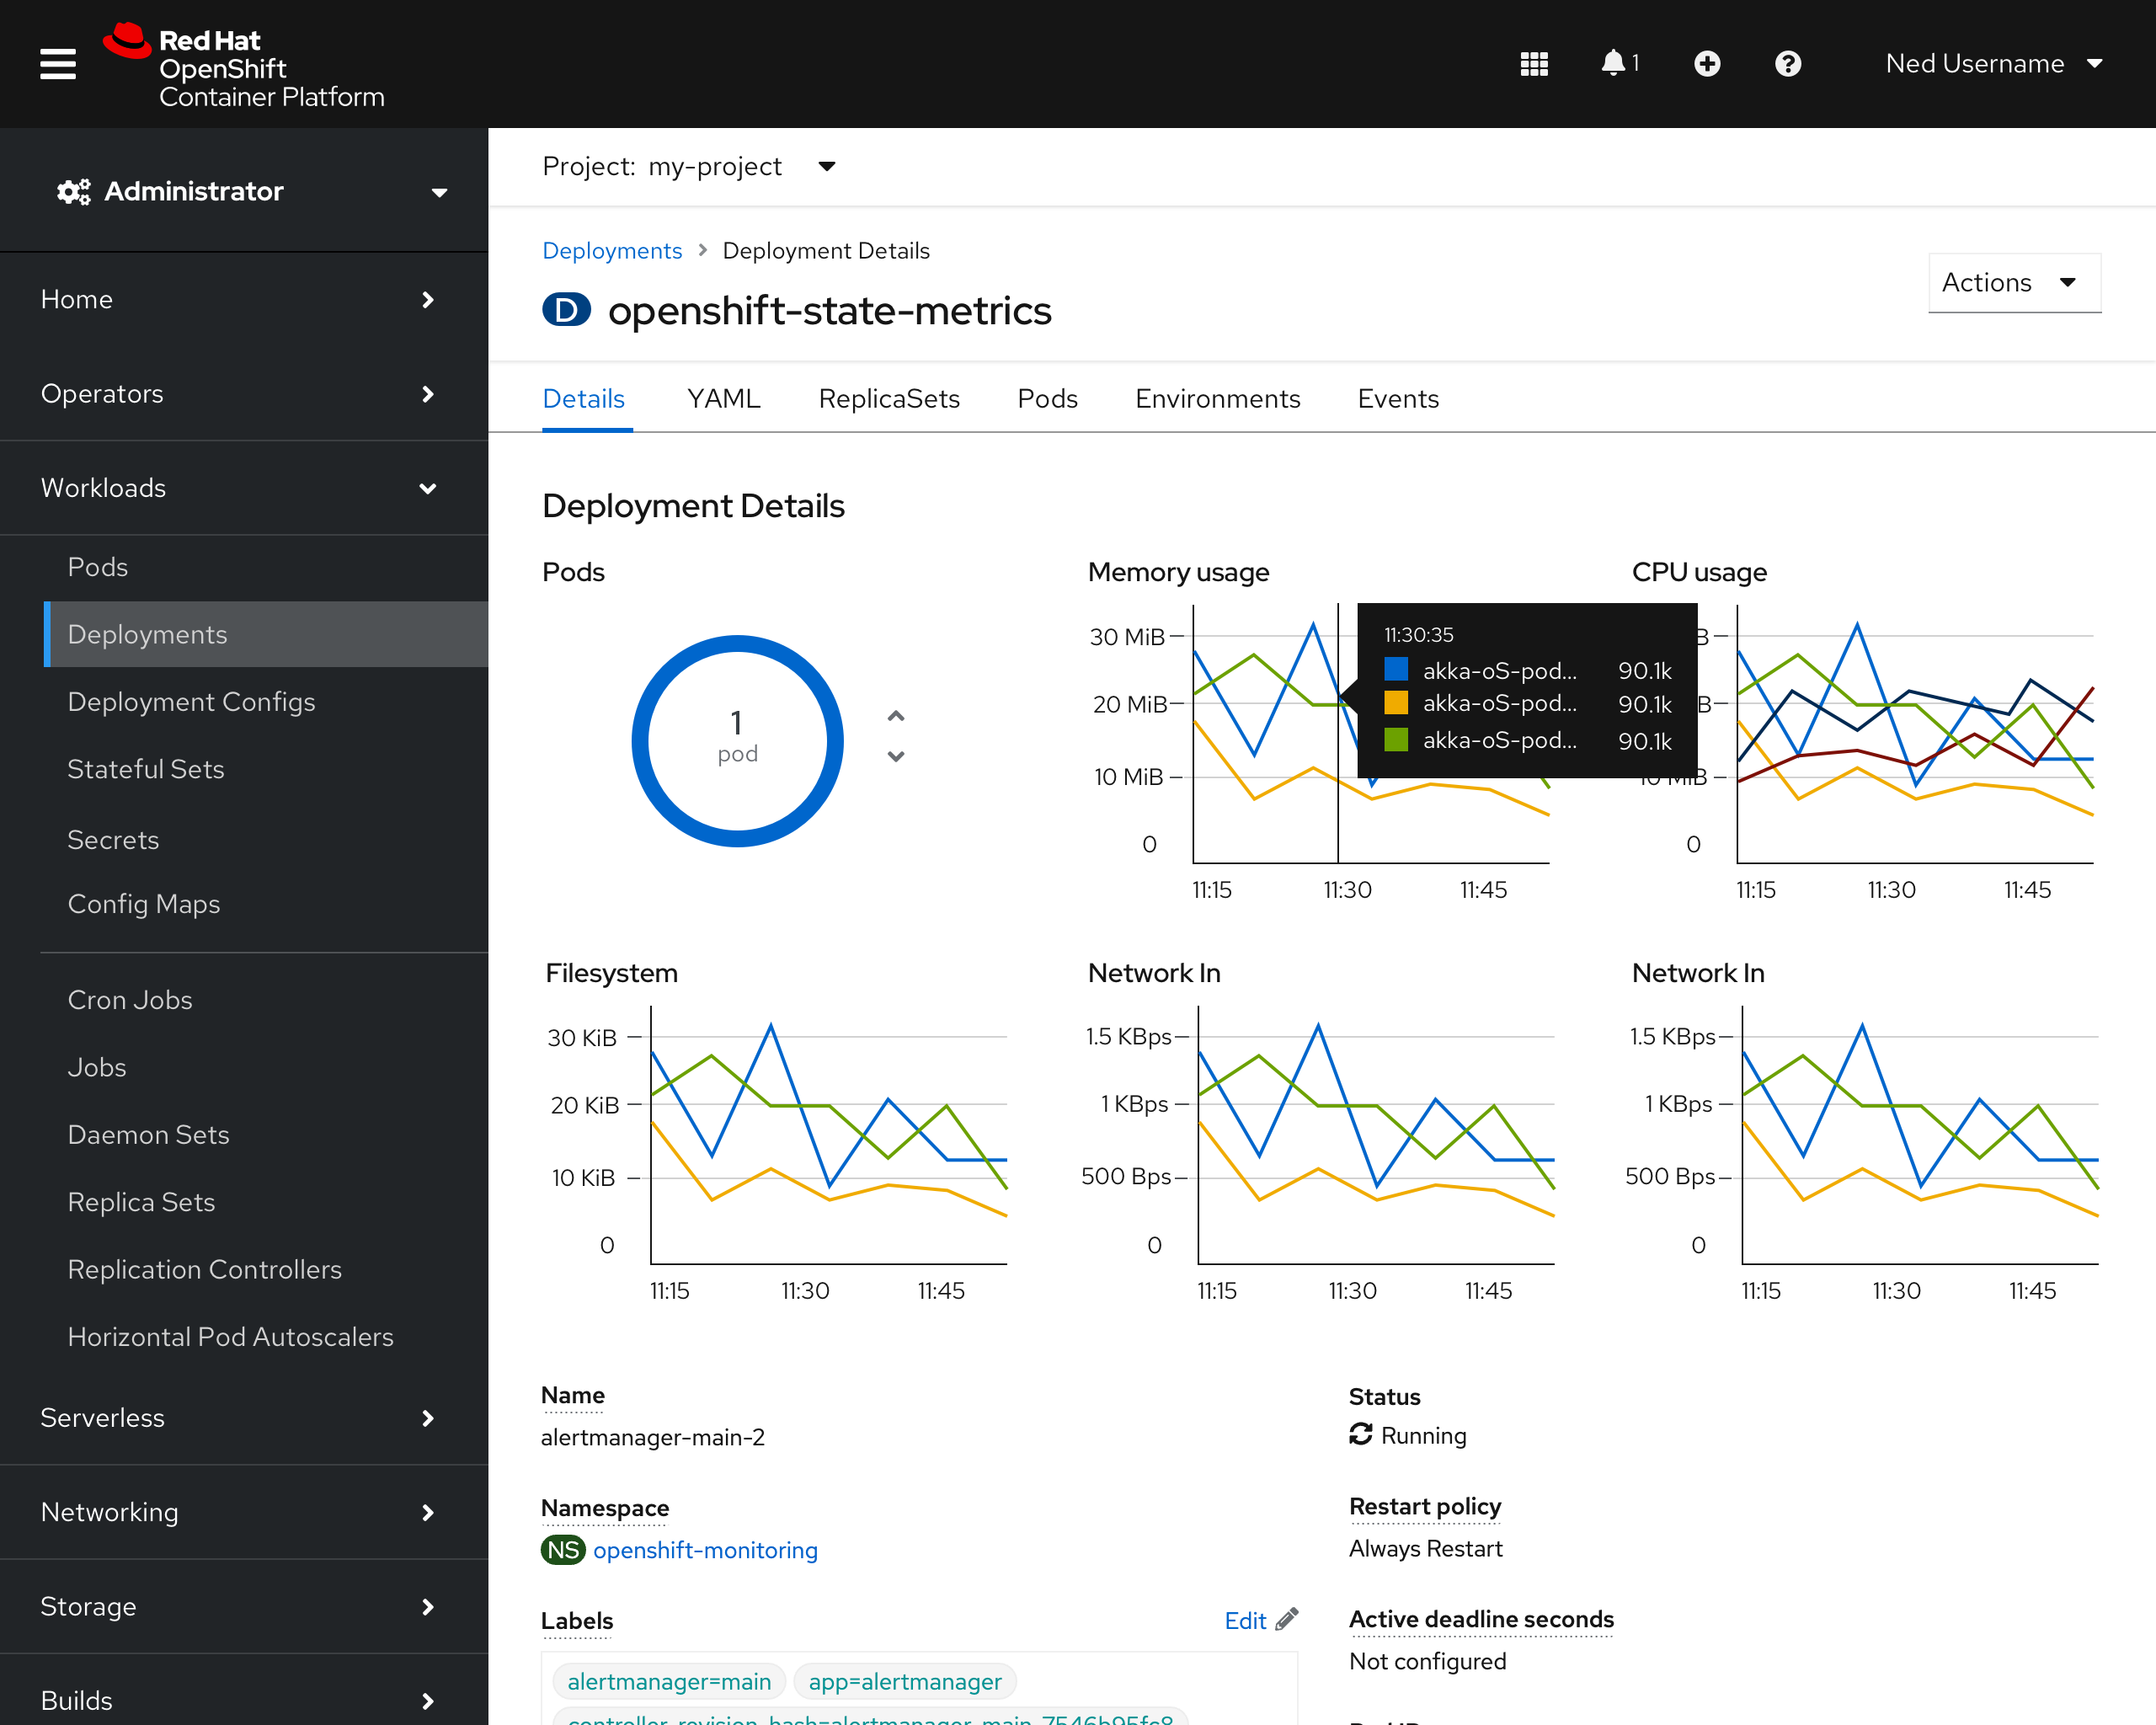Screen dimensions: 2156x1725
Task: Click the openshift-monitoring namespace link
Action: pyautogui.click(x=704, y=1551)
